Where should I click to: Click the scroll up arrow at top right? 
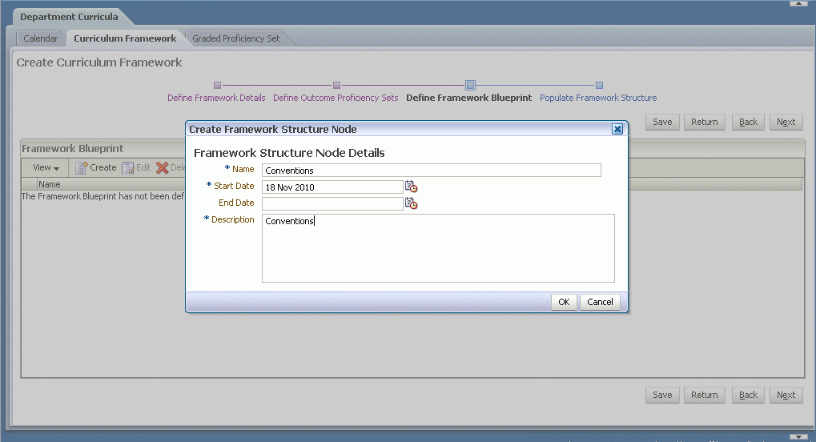[799, 3]
